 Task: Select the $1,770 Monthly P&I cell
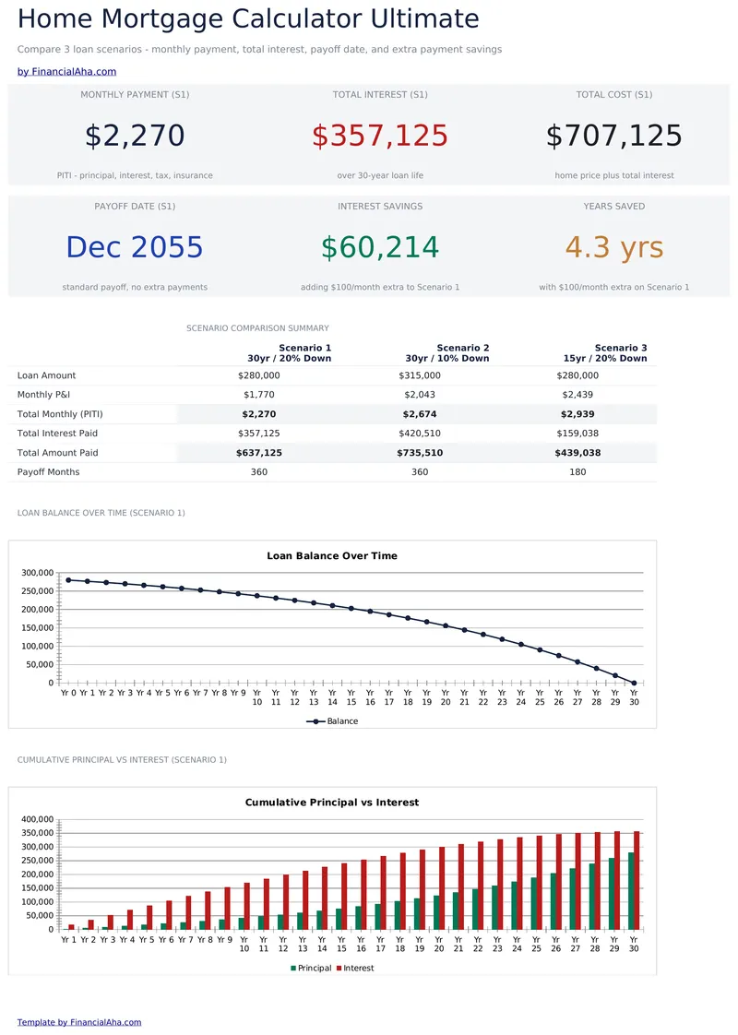259,395
